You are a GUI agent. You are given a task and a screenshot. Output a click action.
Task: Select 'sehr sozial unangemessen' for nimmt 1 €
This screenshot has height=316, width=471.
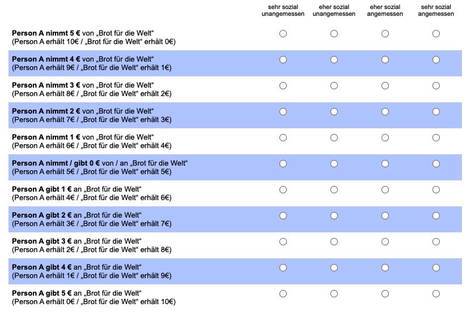point(283,138)
